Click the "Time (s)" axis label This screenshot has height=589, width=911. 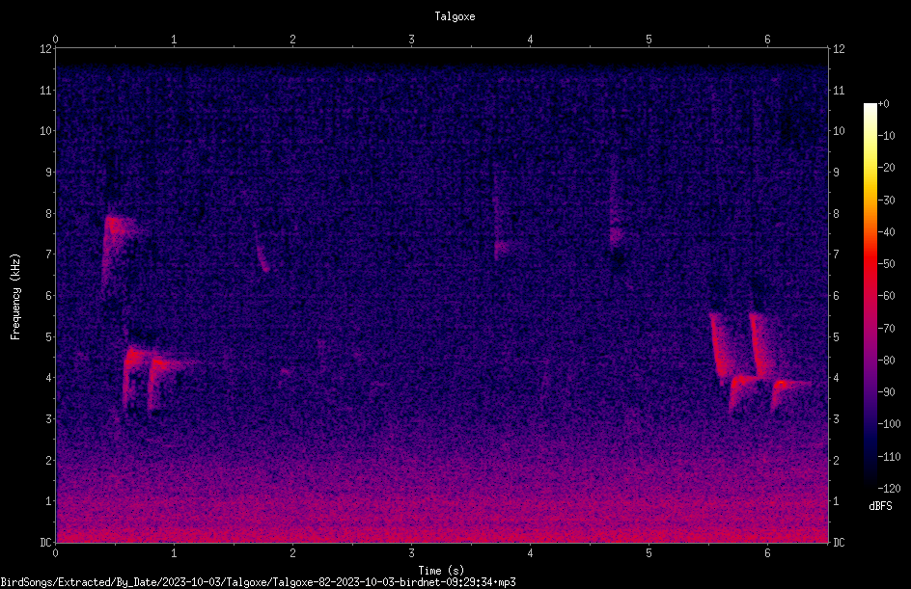pos(441,571)
